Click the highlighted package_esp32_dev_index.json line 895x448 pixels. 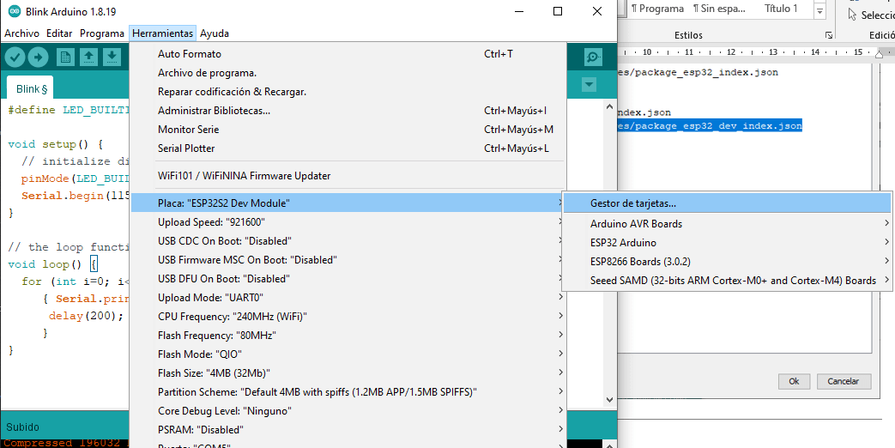(710, 126)
